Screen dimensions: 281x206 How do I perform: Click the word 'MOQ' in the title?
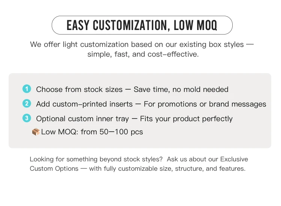(x=207, y=25)
